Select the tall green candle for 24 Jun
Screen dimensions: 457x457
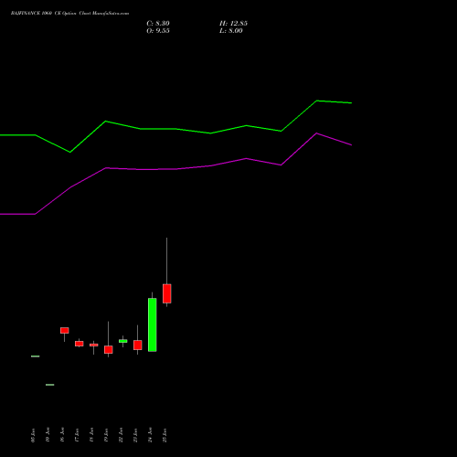[x=153, y=324]
